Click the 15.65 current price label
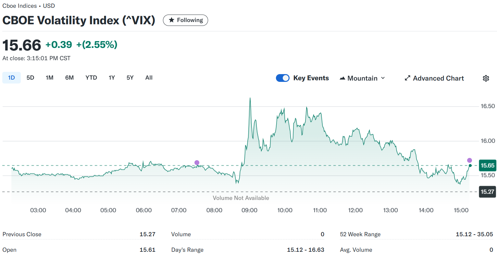 [487, 165]
